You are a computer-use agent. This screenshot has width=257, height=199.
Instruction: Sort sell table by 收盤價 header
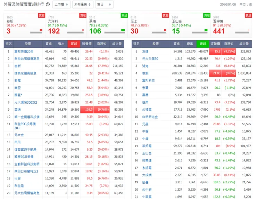(215, 44)
